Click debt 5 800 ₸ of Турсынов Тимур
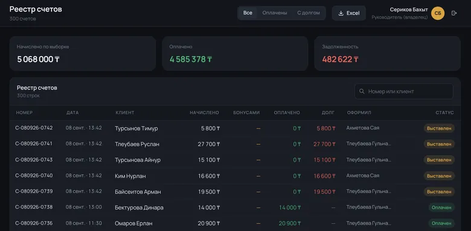 326,128
